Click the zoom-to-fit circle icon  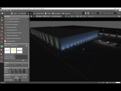click(x=77, y=16)
